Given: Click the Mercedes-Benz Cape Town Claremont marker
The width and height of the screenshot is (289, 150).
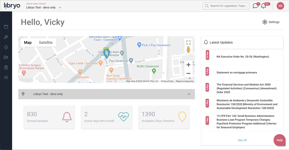Looking at the screenshot, I should [120, 38].
